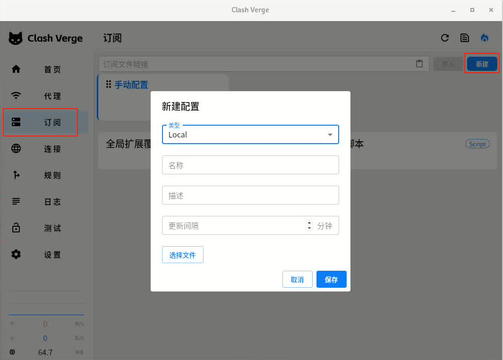Click the logs lines icon
This screenshot has width=503, height=360.
tap(16, 202)
